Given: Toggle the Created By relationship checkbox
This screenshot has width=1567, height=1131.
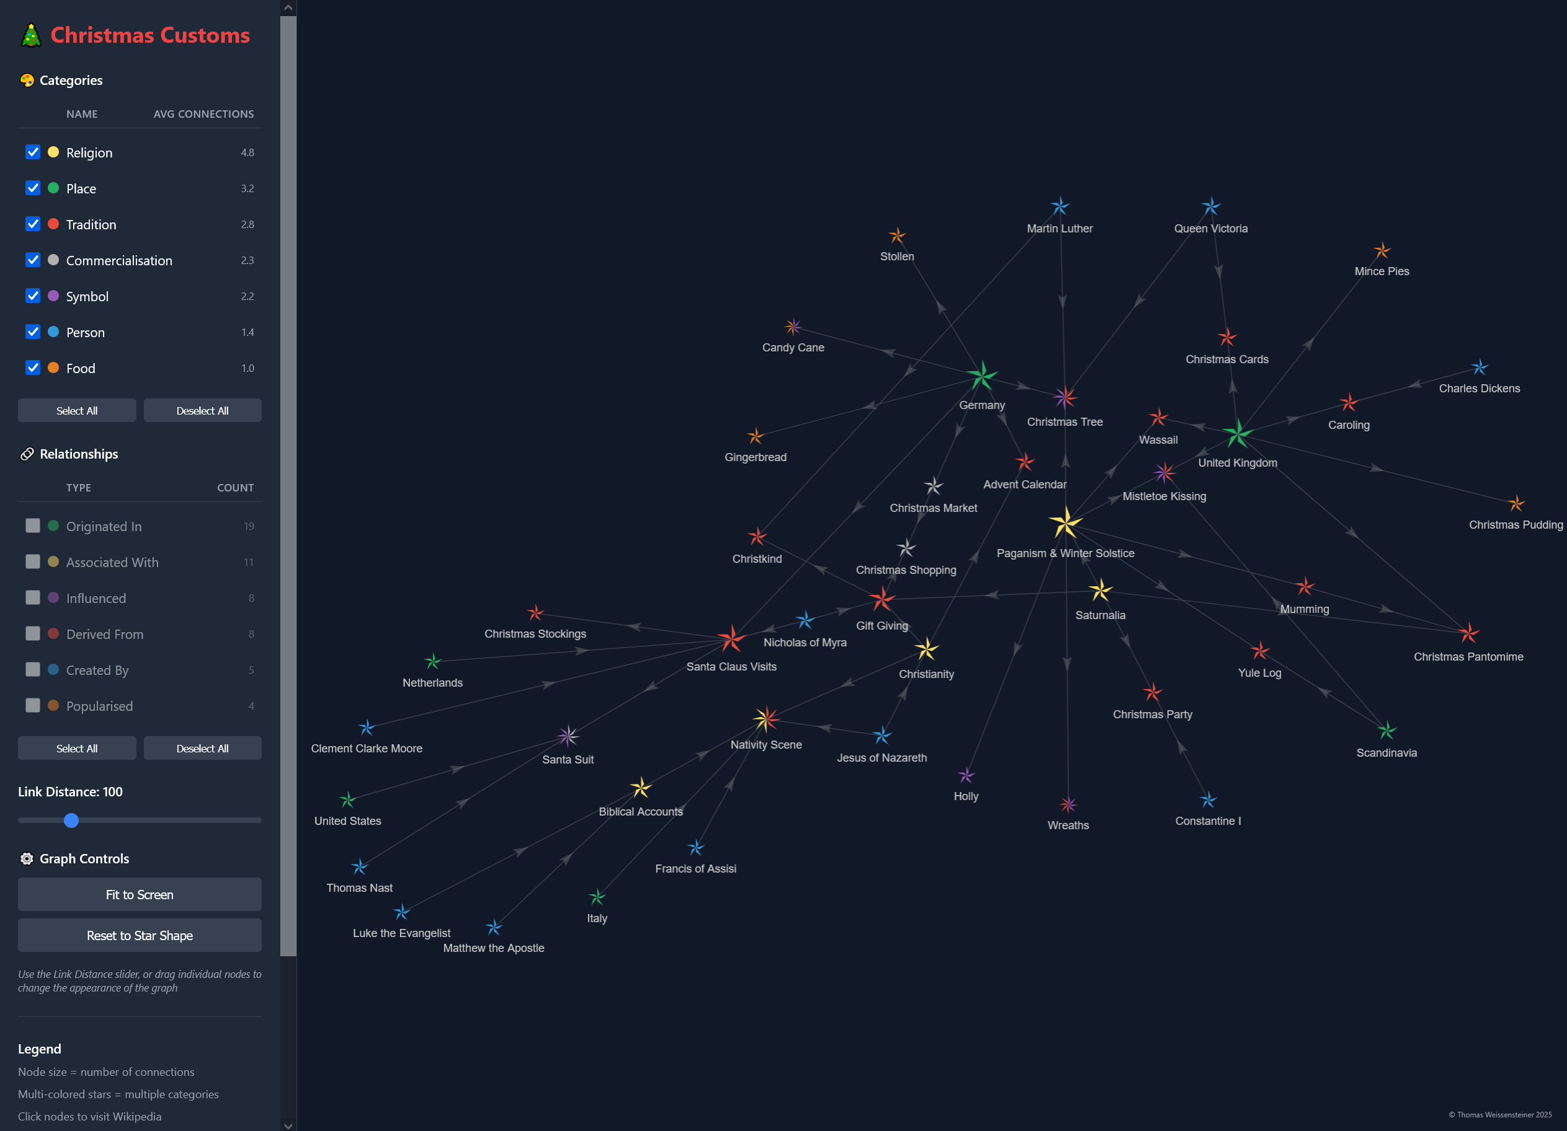Looking at the screenshot, I should pos(32,669).
